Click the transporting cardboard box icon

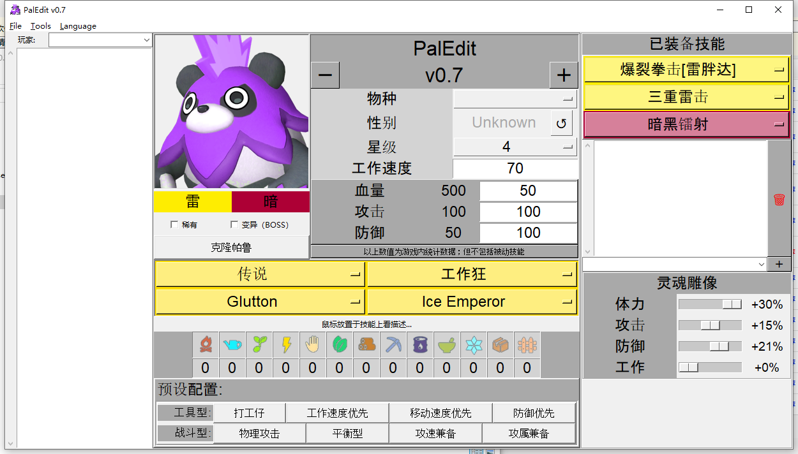tap(501, 345)
